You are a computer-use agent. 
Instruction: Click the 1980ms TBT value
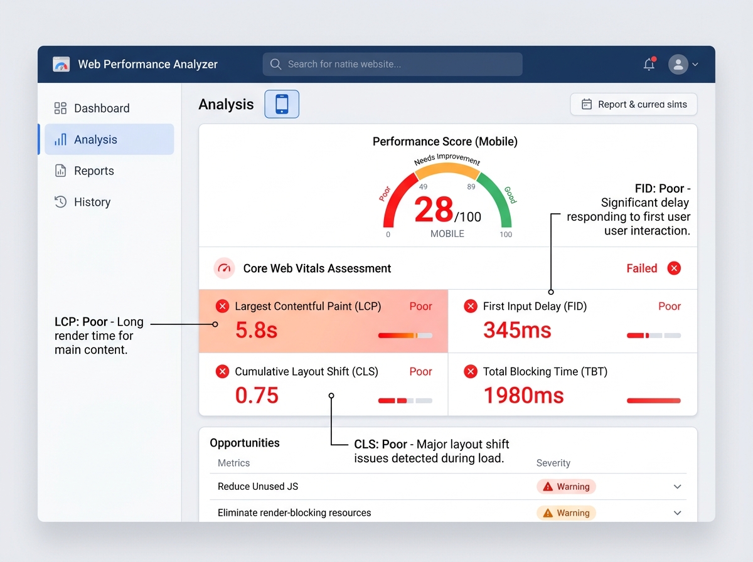click(x=523, y=395)
